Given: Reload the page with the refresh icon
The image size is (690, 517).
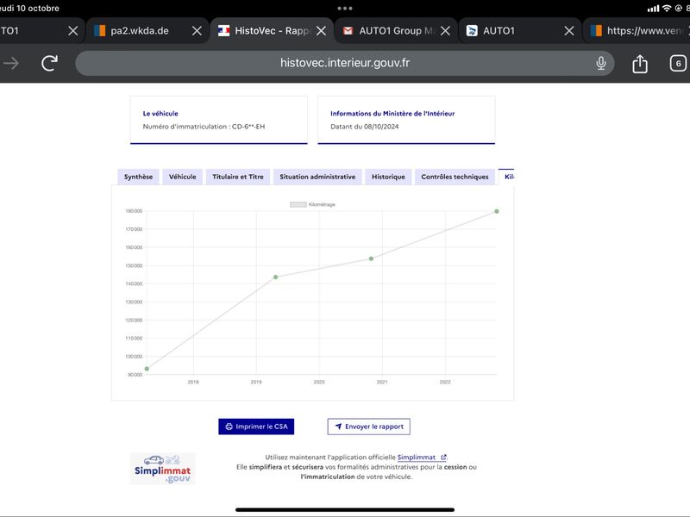Looking at the screenshot, I should point(50,63).
